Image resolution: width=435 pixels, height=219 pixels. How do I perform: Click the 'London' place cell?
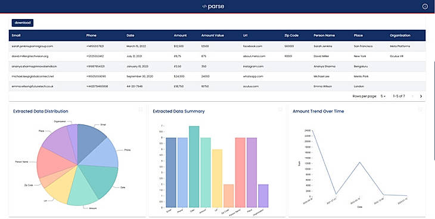coord(359,86)
